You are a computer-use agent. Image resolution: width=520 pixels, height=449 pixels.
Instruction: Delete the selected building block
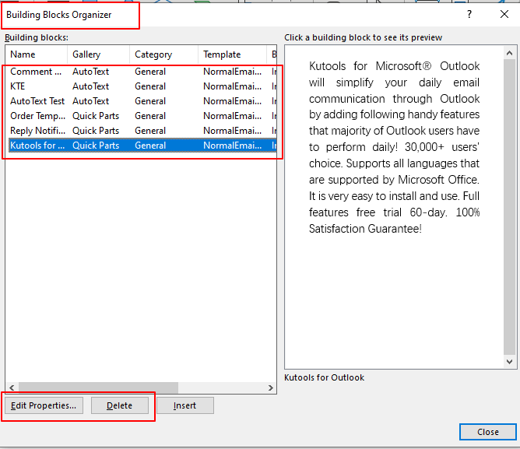(x=119, y=405)
